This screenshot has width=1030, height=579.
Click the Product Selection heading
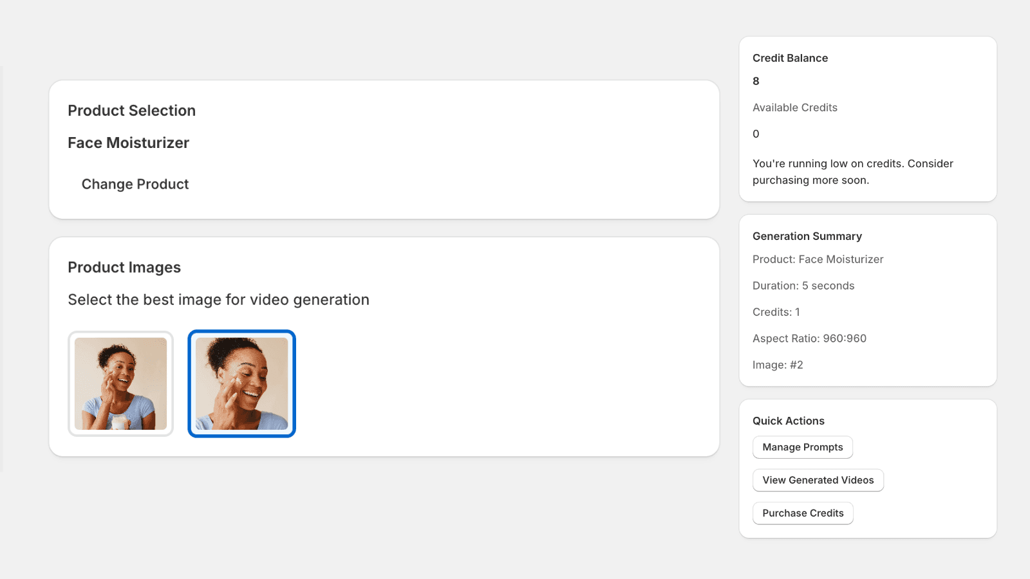click(x=131, y=110)
